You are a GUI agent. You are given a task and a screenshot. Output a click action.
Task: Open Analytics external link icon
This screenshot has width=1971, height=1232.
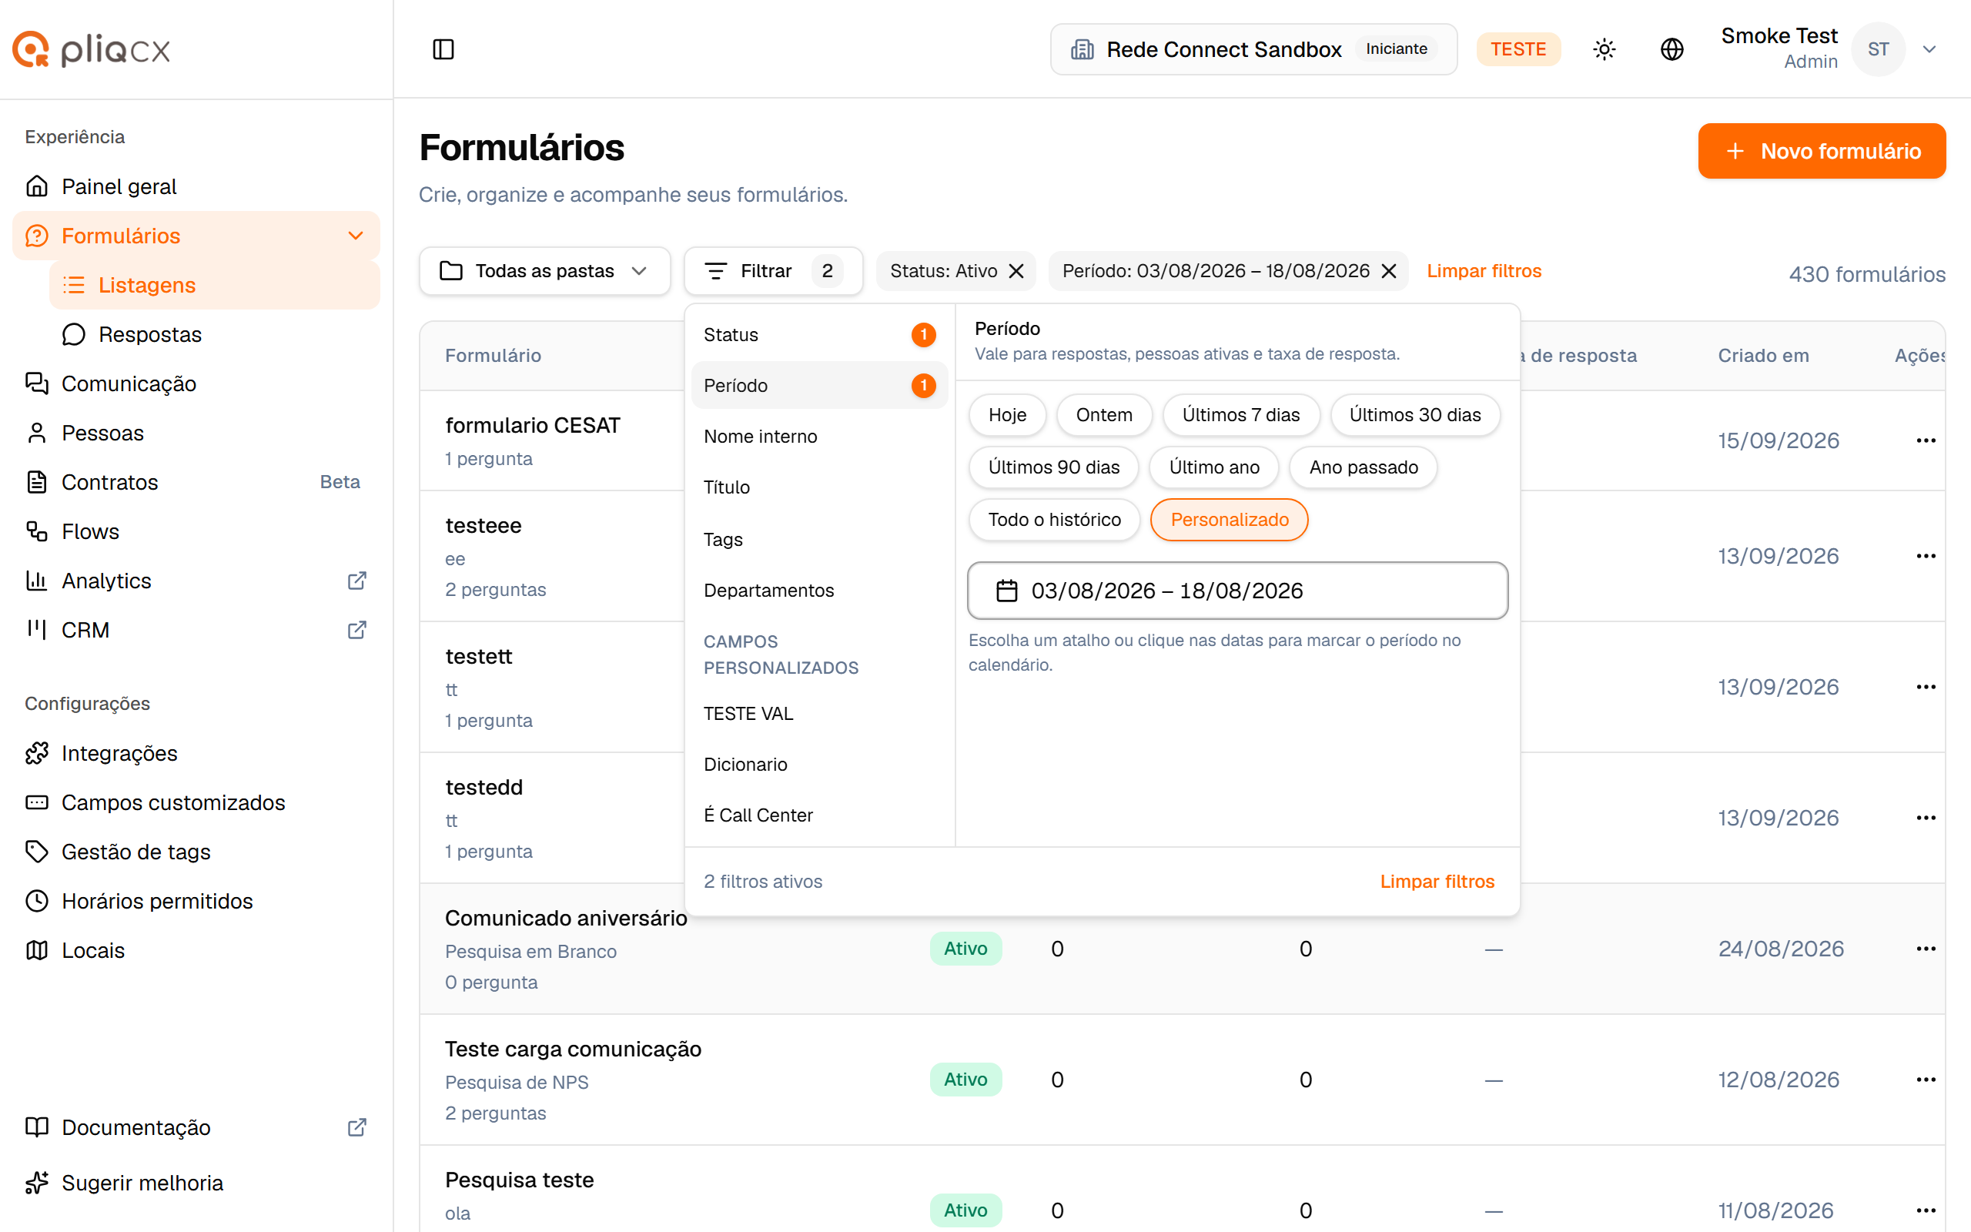(356, 581)
